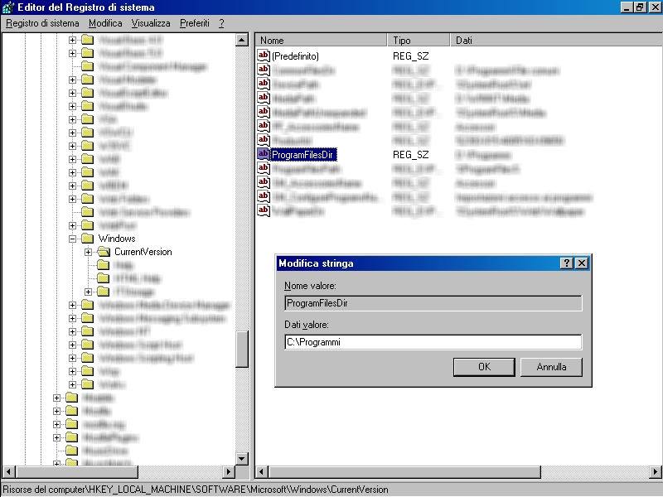This screenshot has height=497, width=663.
Task: Open the Visualizza menu
Action: point(151,23)
